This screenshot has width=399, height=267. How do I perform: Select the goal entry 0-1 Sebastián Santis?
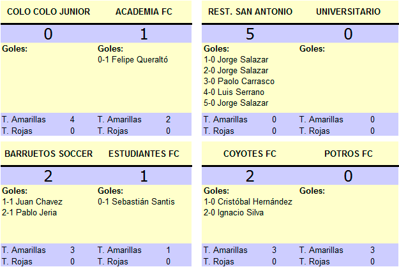(136, 202)
